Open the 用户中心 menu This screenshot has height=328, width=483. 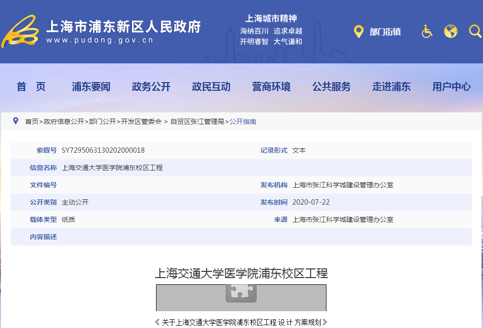pos(452,86)
